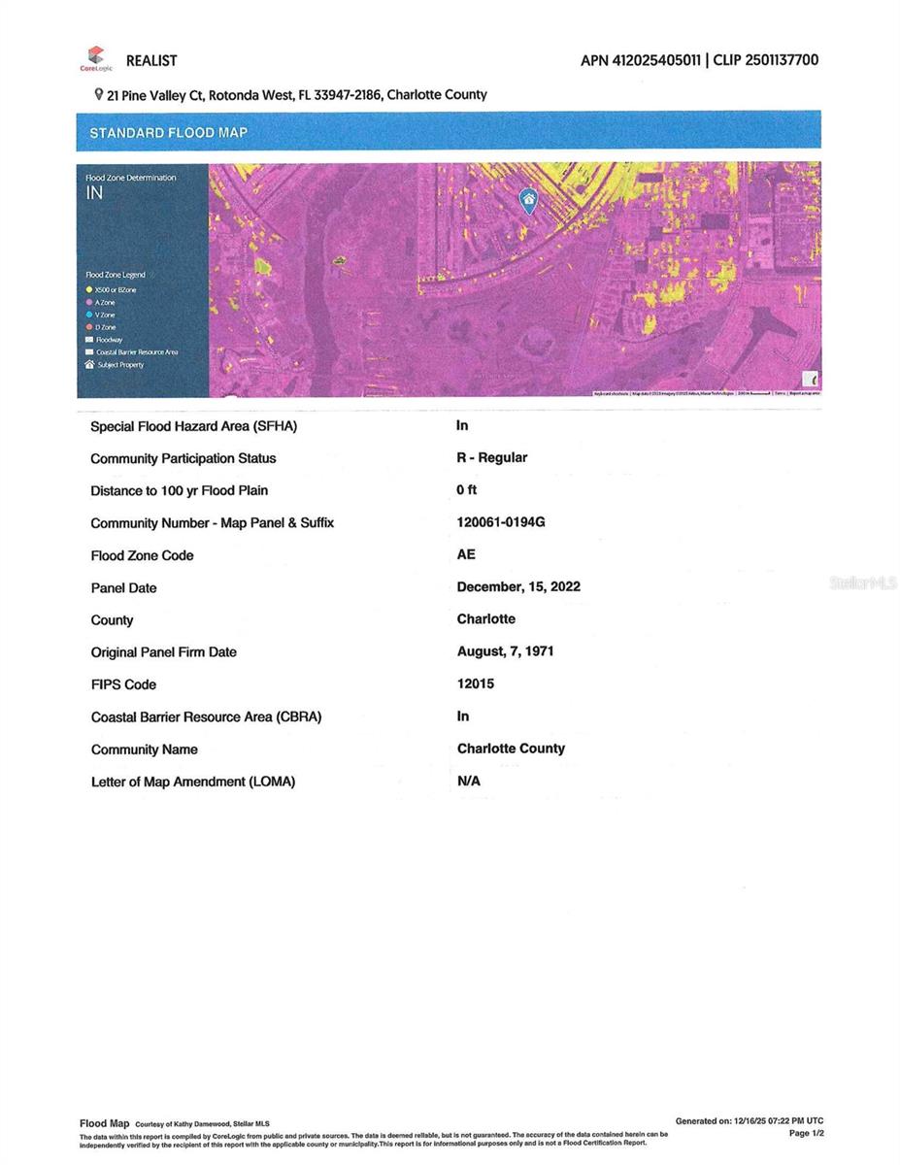Click the Floodway hatched icon in the legend
The image size is (900, 1165).
coord(89,340)
